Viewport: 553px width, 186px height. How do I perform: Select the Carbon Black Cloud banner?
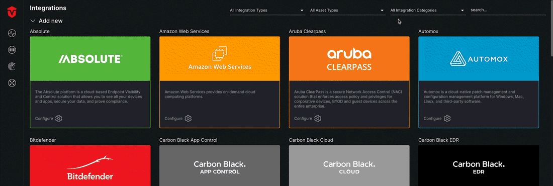pos(349,165)
